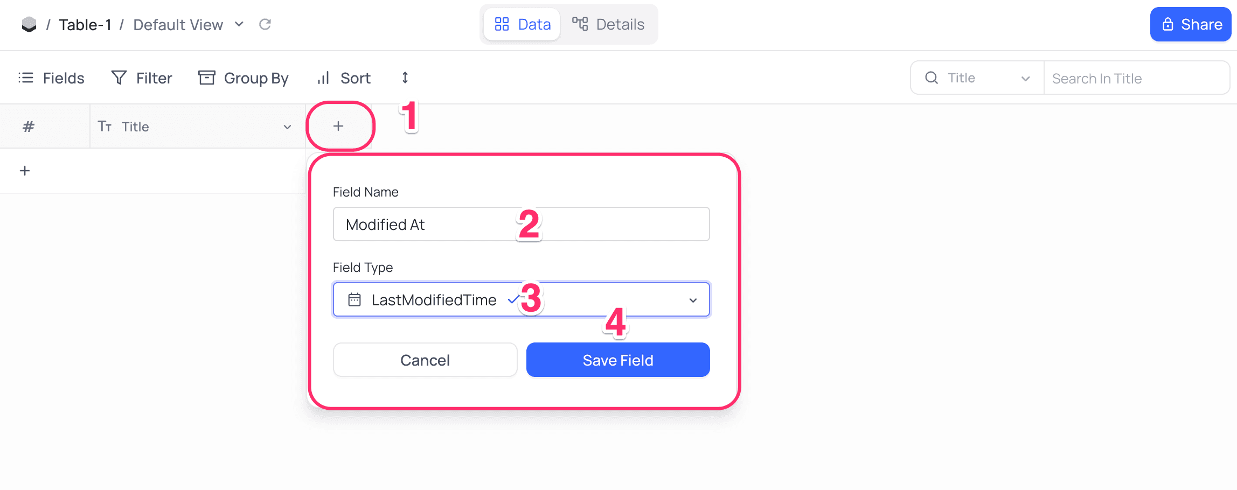Switch to the Data tab
The image size is (1237, 490).
pos(523,24)
